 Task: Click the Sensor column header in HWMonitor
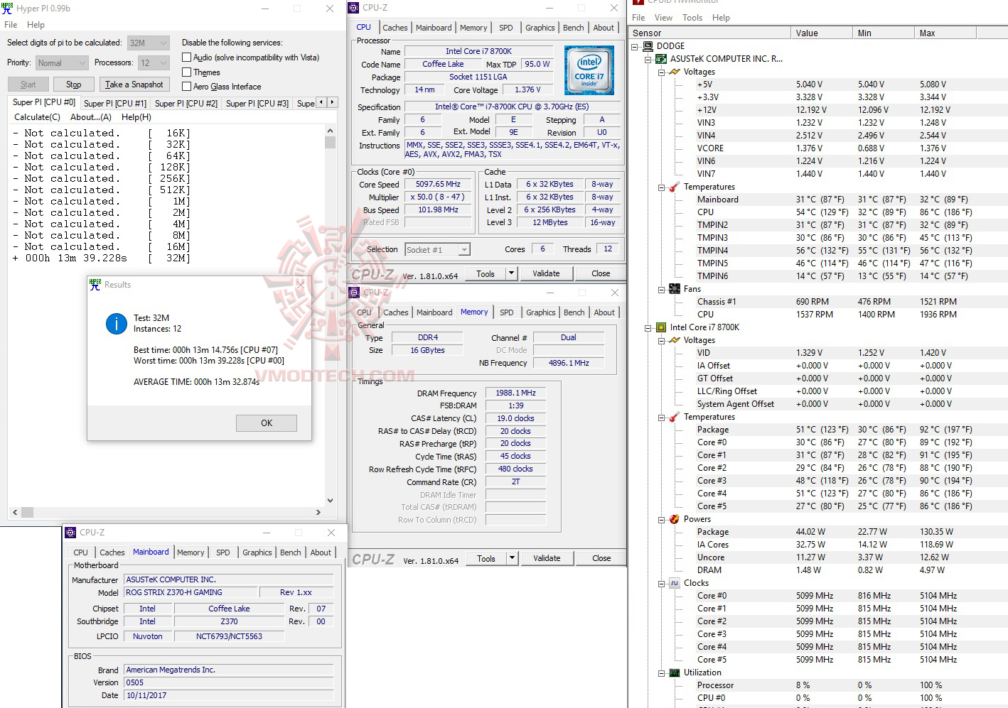[710, 33]
